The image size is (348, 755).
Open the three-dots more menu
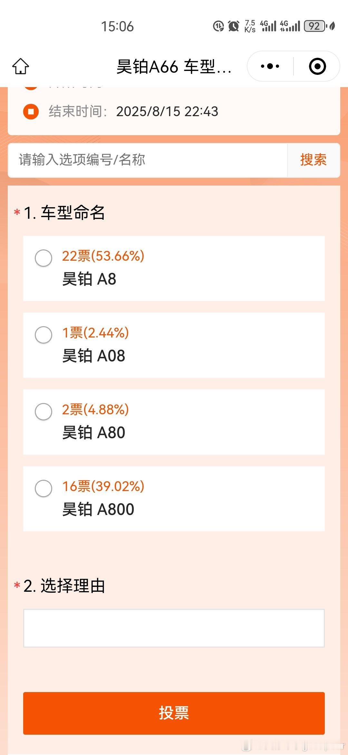270,66
